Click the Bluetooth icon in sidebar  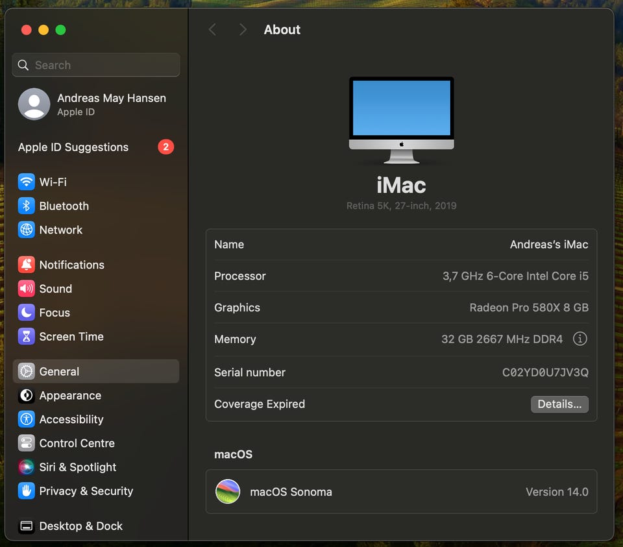pos(26,206)
